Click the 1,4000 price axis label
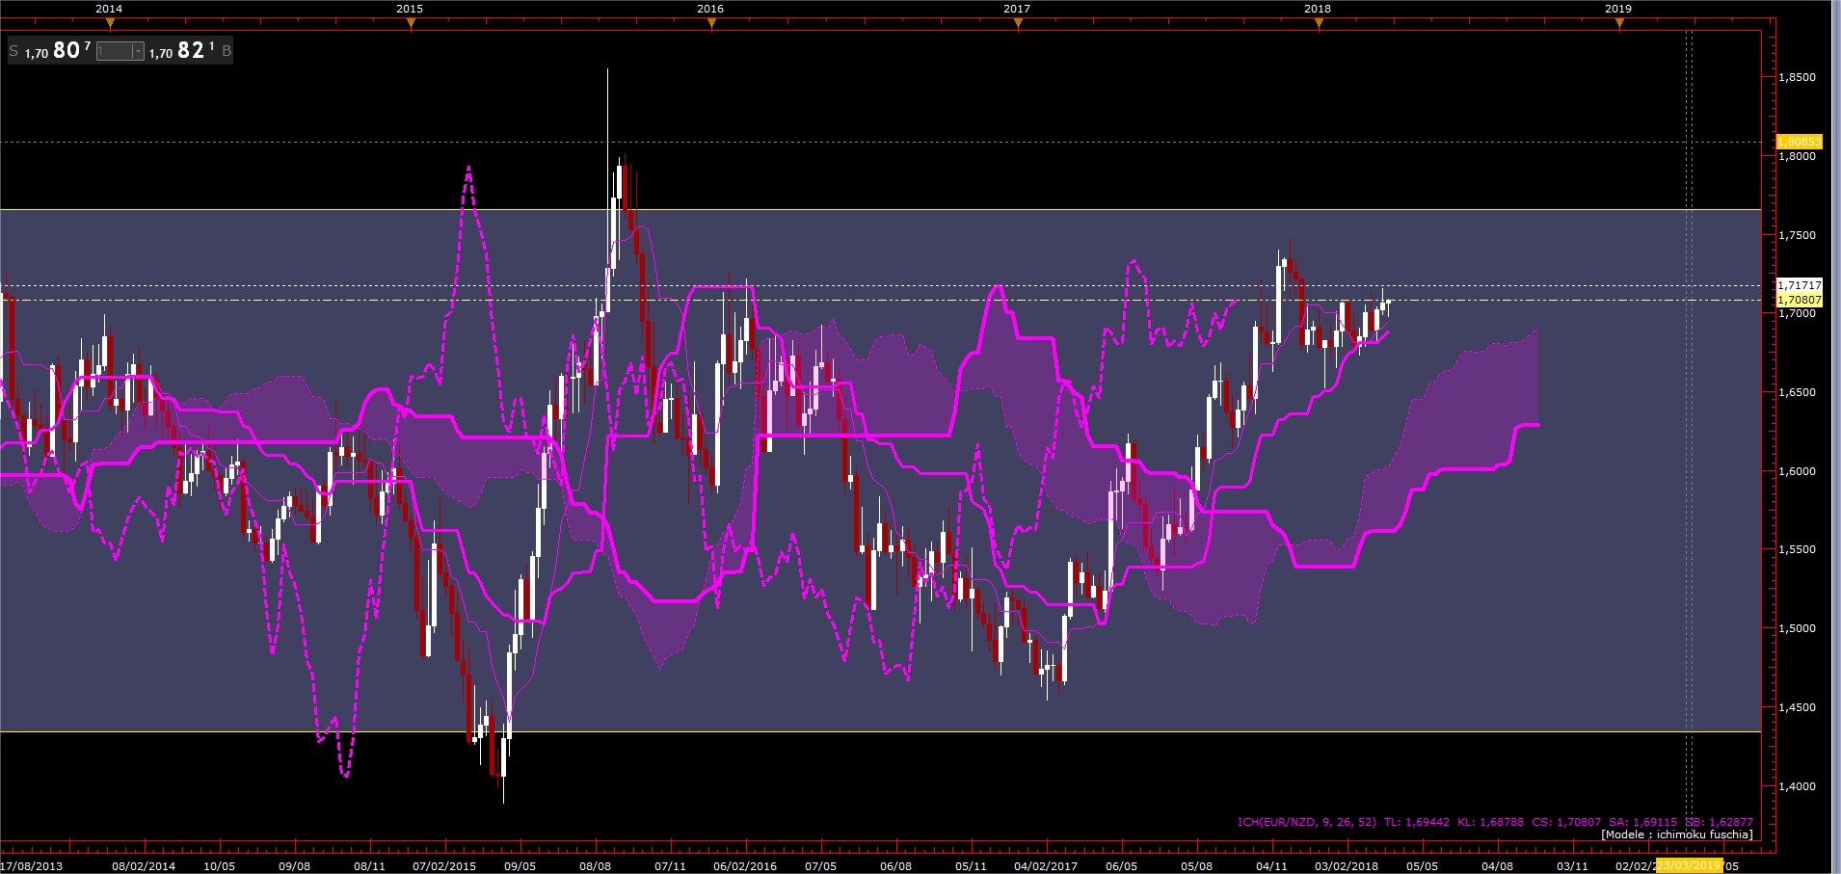The image size is (1841, 874). coord(1797,786)
